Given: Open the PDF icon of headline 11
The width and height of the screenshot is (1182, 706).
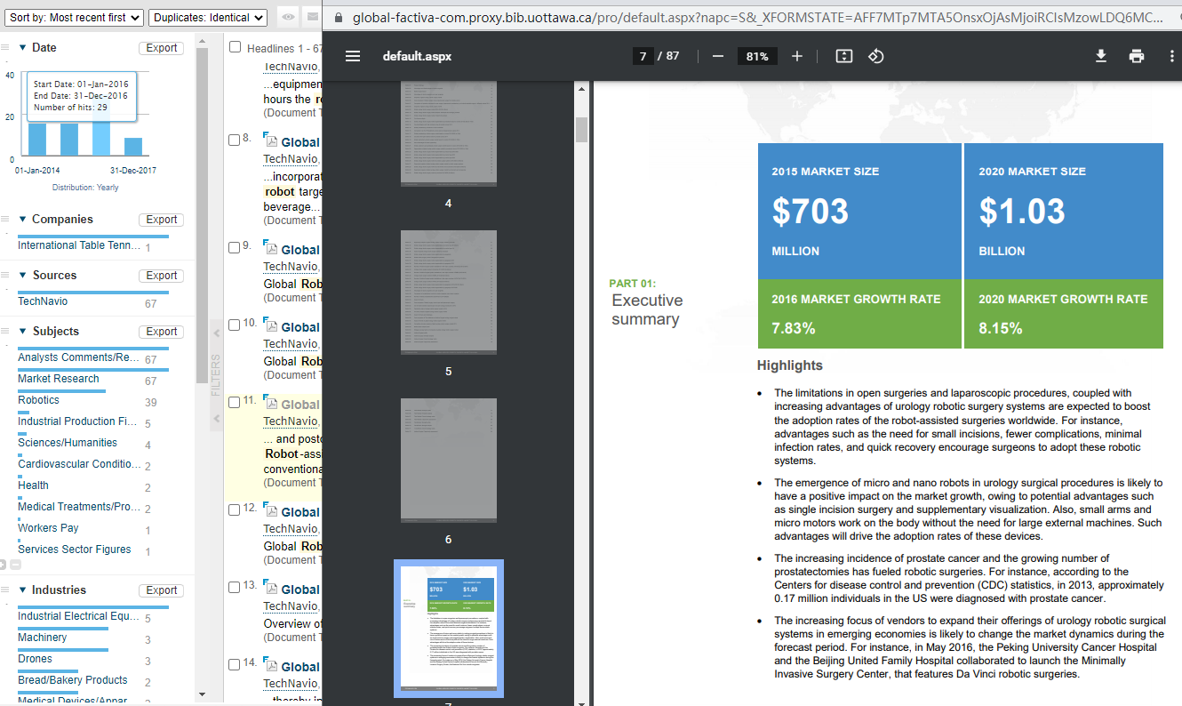Looking at the screenshot, I should coord(271,404).
